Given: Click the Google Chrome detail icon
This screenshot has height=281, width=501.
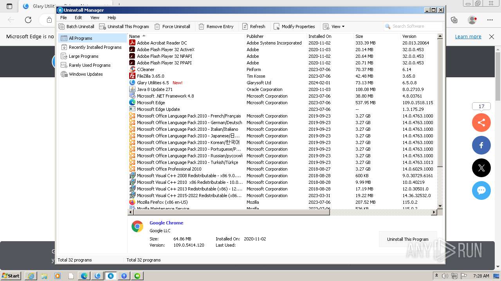Looking at the screenshot, I should [137, 226].
